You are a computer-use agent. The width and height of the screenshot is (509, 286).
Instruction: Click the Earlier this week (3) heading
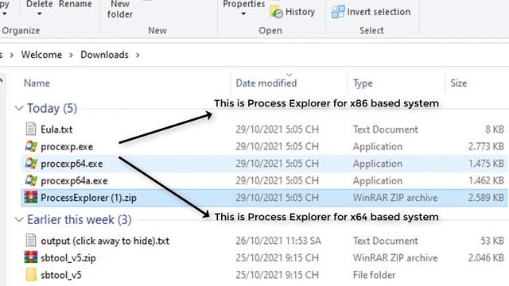[80, 220]
